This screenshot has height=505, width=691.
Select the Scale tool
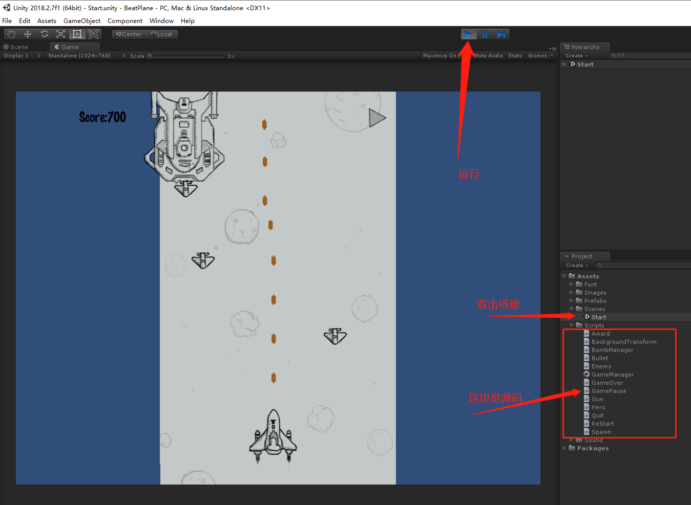tap(61, 34)
